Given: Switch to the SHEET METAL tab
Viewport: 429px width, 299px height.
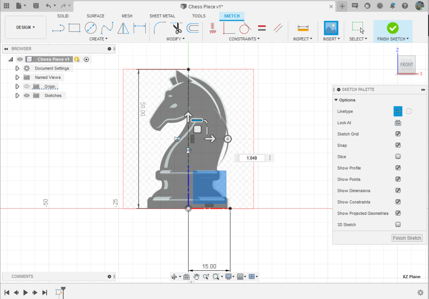Looking at the screenshot, I should coord(162,16).
